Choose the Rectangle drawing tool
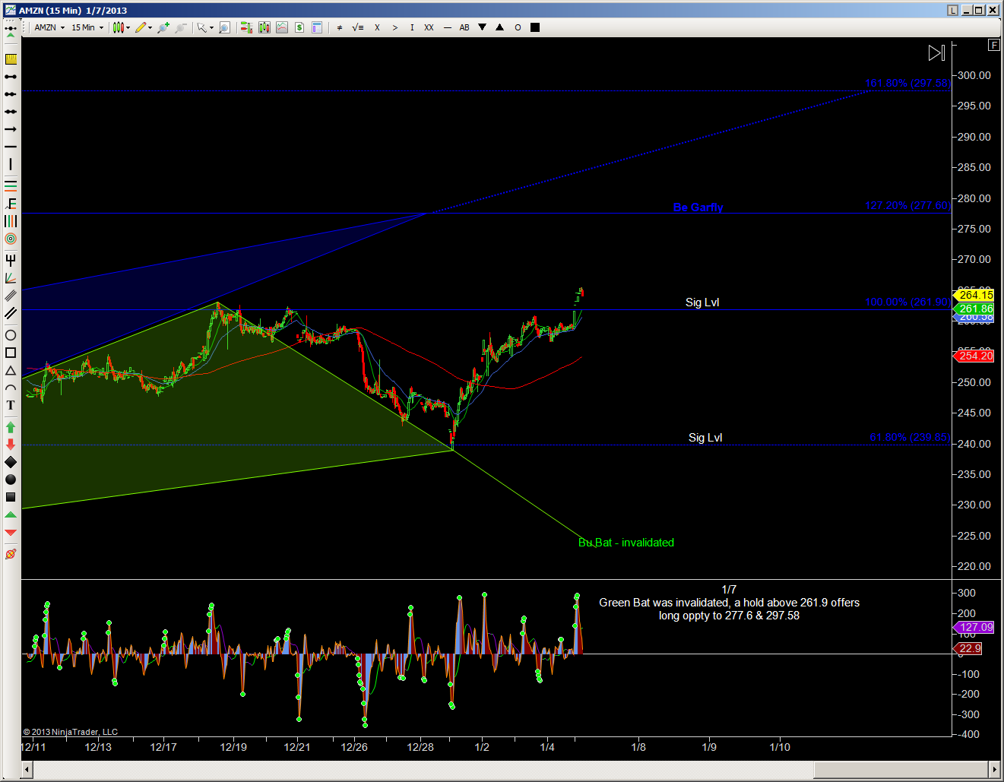Screen dimensions: 1004x782 11,353
